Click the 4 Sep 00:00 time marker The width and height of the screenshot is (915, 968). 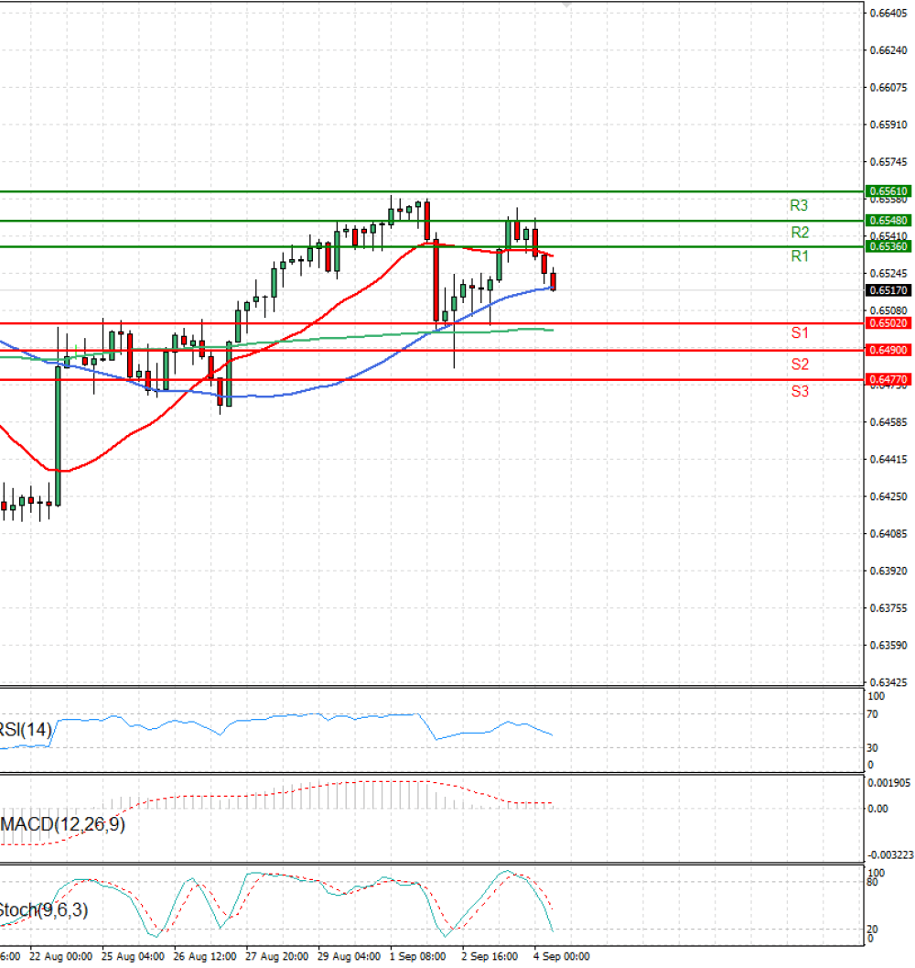click(562, 956)
